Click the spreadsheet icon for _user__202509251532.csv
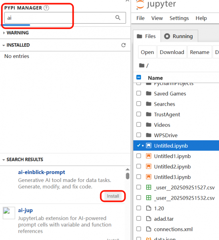Screen dimensions: 219x240 coord(149,198)
